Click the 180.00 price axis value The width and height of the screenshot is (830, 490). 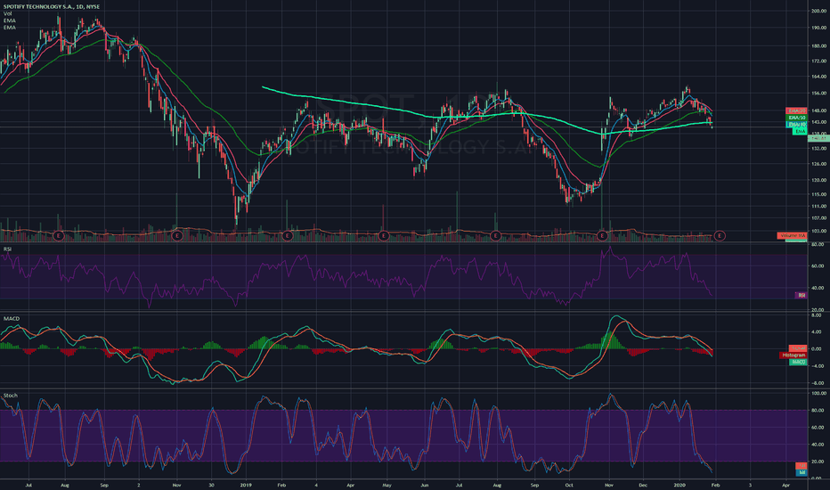(x=819, y=46)
